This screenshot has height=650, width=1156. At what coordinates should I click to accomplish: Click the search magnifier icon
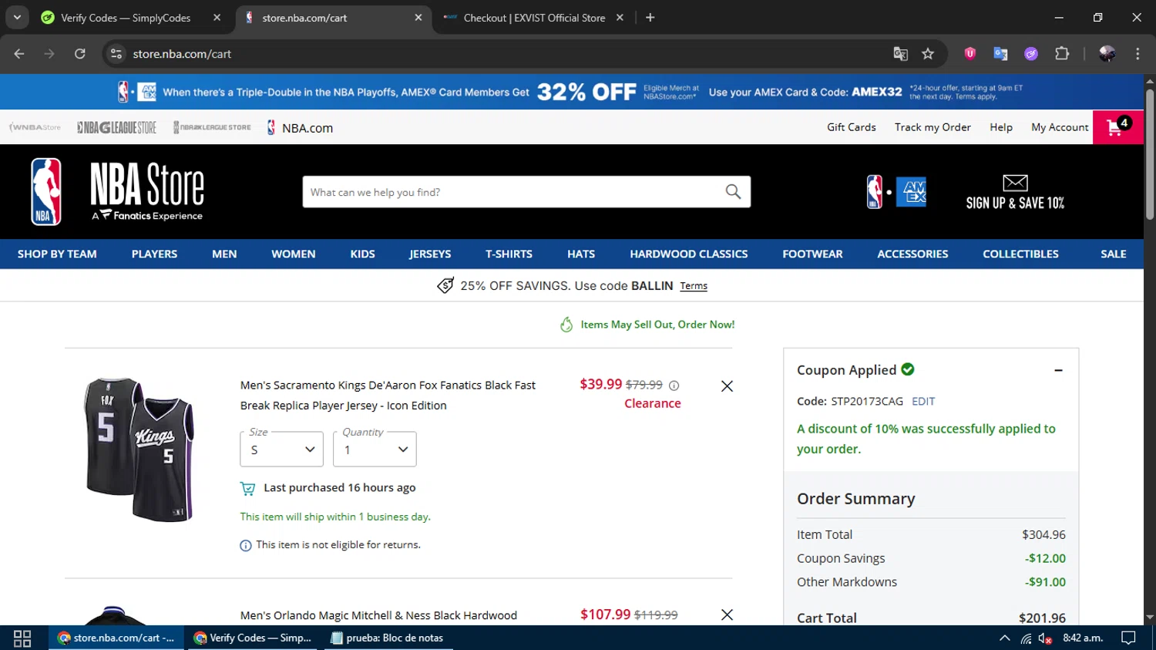[x=733, y=192]
